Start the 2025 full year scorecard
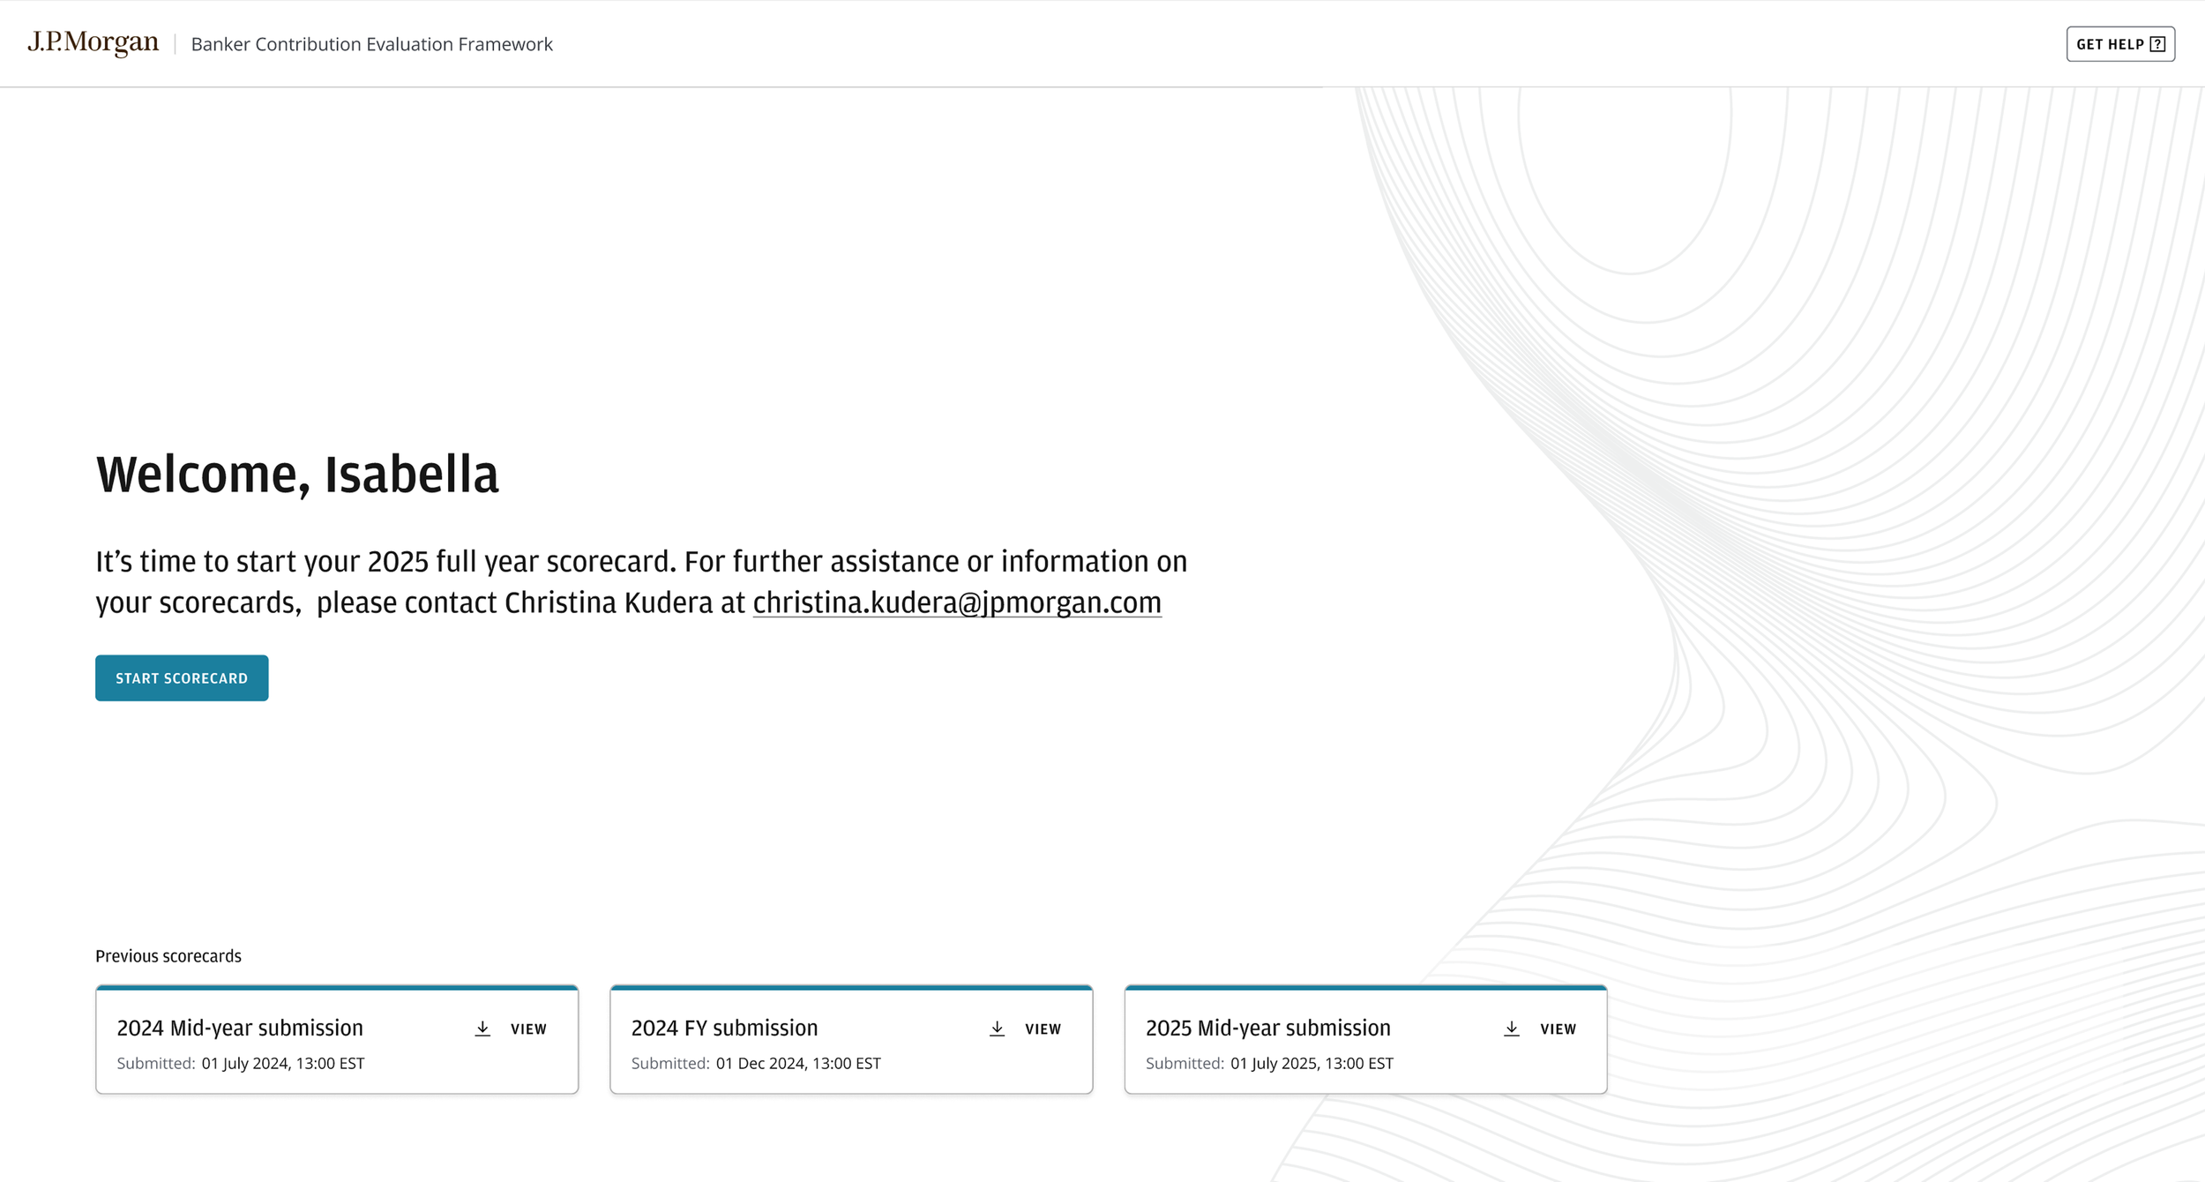2205x1182 pixels. click(182, 678)
